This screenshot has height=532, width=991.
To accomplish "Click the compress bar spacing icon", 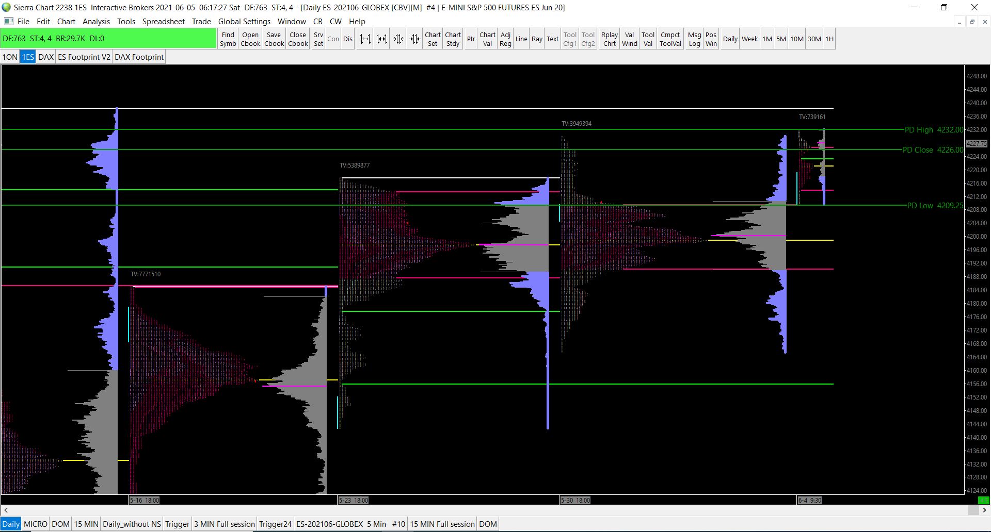I will pos(398,39).
